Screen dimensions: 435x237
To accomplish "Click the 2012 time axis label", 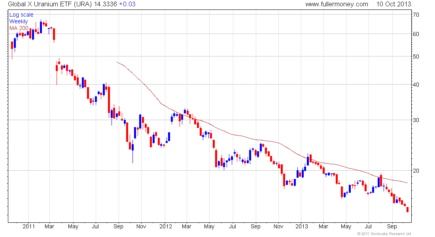I will (166, 226).
